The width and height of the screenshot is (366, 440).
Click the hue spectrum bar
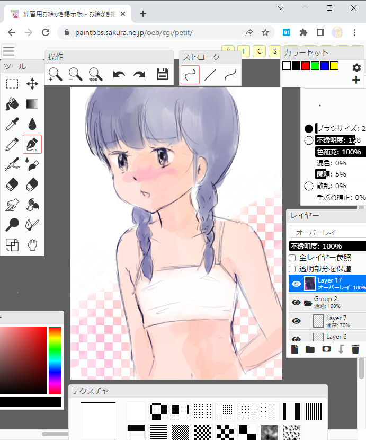(55, 360)
